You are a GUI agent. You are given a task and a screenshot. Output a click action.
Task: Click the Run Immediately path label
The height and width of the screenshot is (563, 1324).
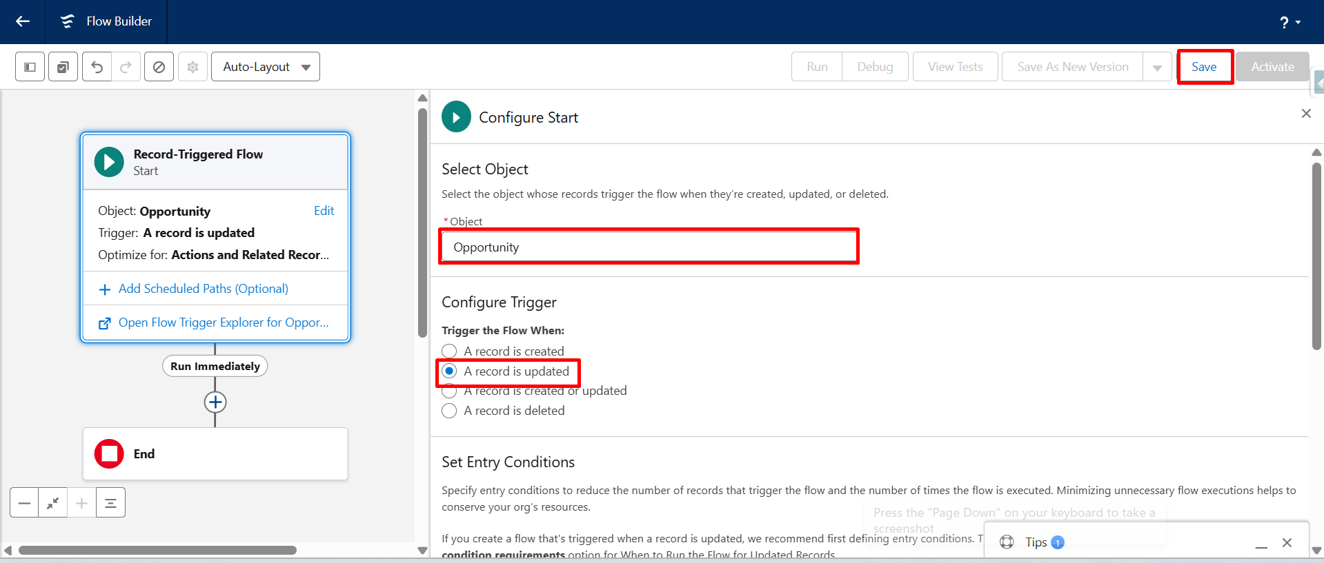click(215, 366)
